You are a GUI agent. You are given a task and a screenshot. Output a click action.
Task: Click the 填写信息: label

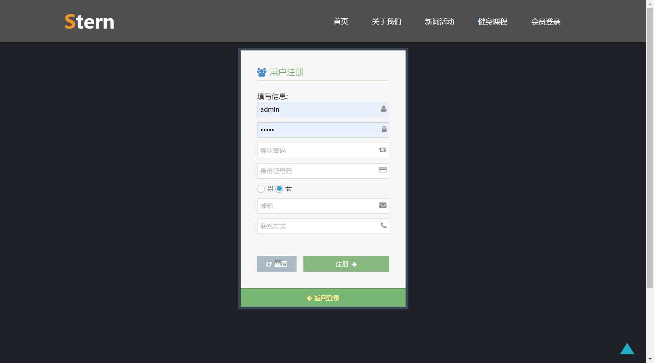pos(272,96)
